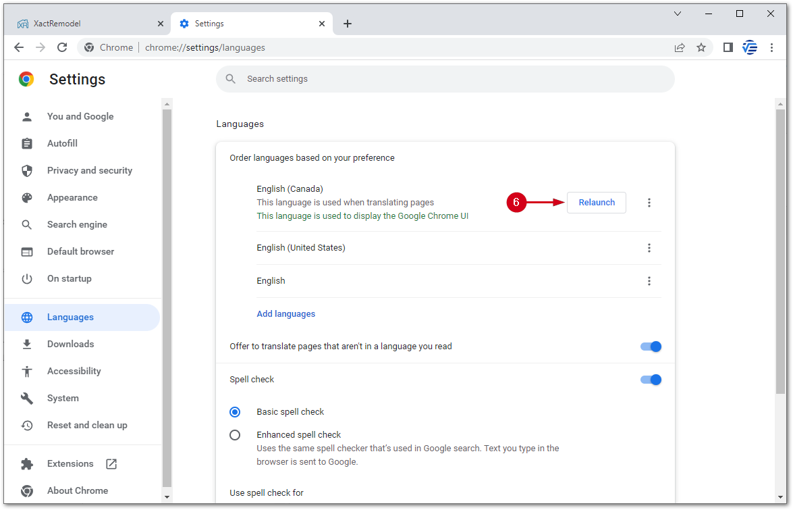Bookmark this page with the star icon
Viewport: 793px width, 510px height.
coord(701,47)
